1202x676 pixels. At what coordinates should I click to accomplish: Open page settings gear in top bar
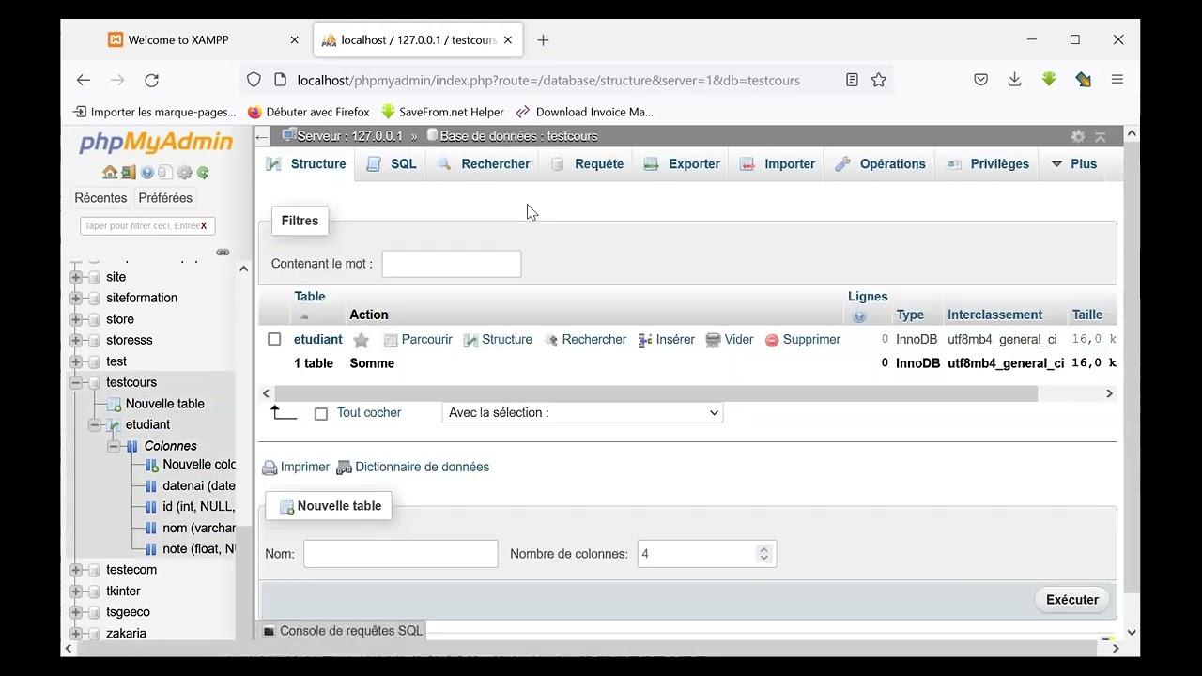pyautogui.click(x=1078, y=136)
